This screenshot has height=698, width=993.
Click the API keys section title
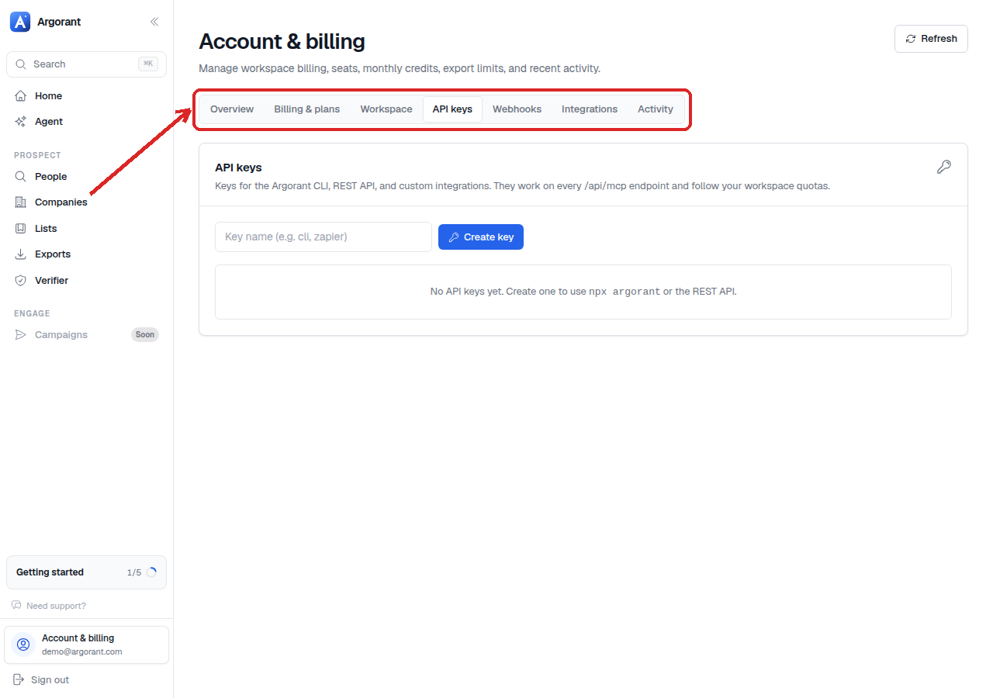[x=238, y=168]
